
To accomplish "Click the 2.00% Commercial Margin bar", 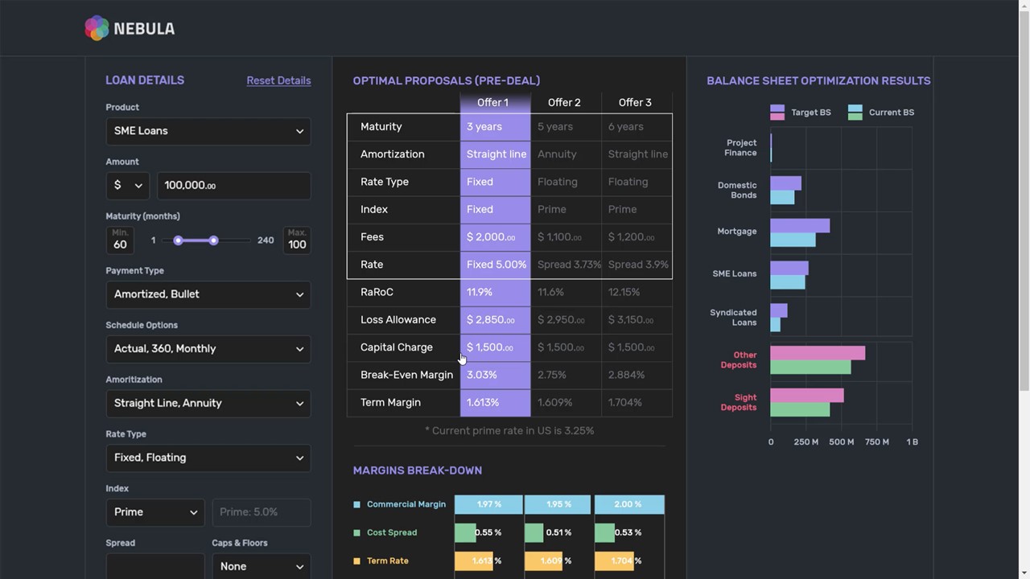I will click(629, 504).
